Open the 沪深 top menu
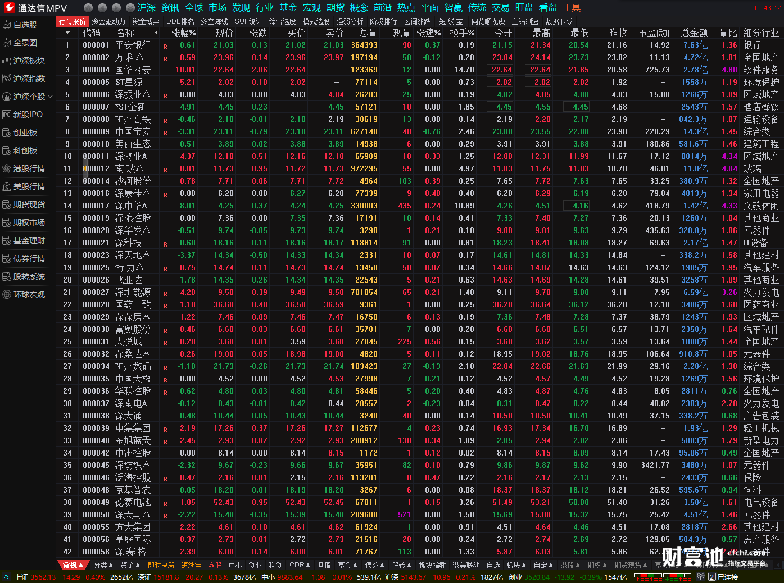Image resolution: width=784 pixels, height=583 pixels. click(x=147, y=8)
